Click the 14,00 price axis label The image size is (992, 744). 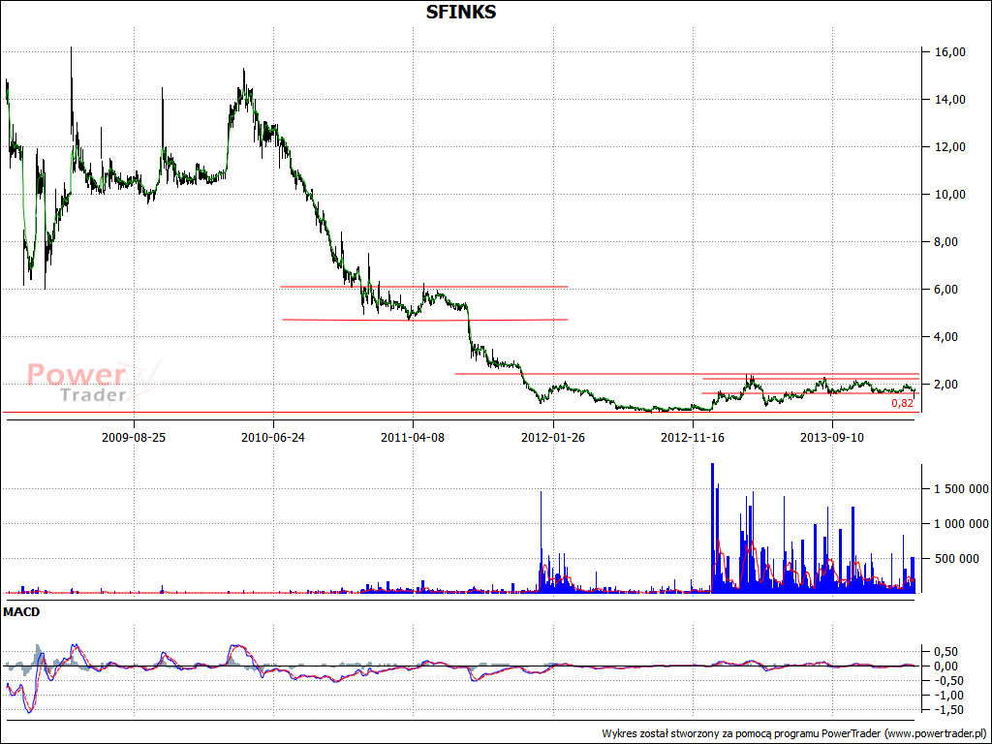[x=950, y=100]
